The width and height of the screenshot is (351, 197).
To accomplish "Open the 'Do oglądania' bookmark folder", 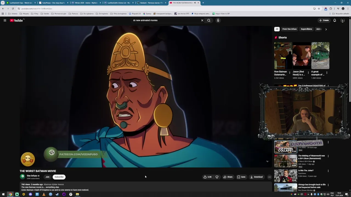I will point(87,14).
